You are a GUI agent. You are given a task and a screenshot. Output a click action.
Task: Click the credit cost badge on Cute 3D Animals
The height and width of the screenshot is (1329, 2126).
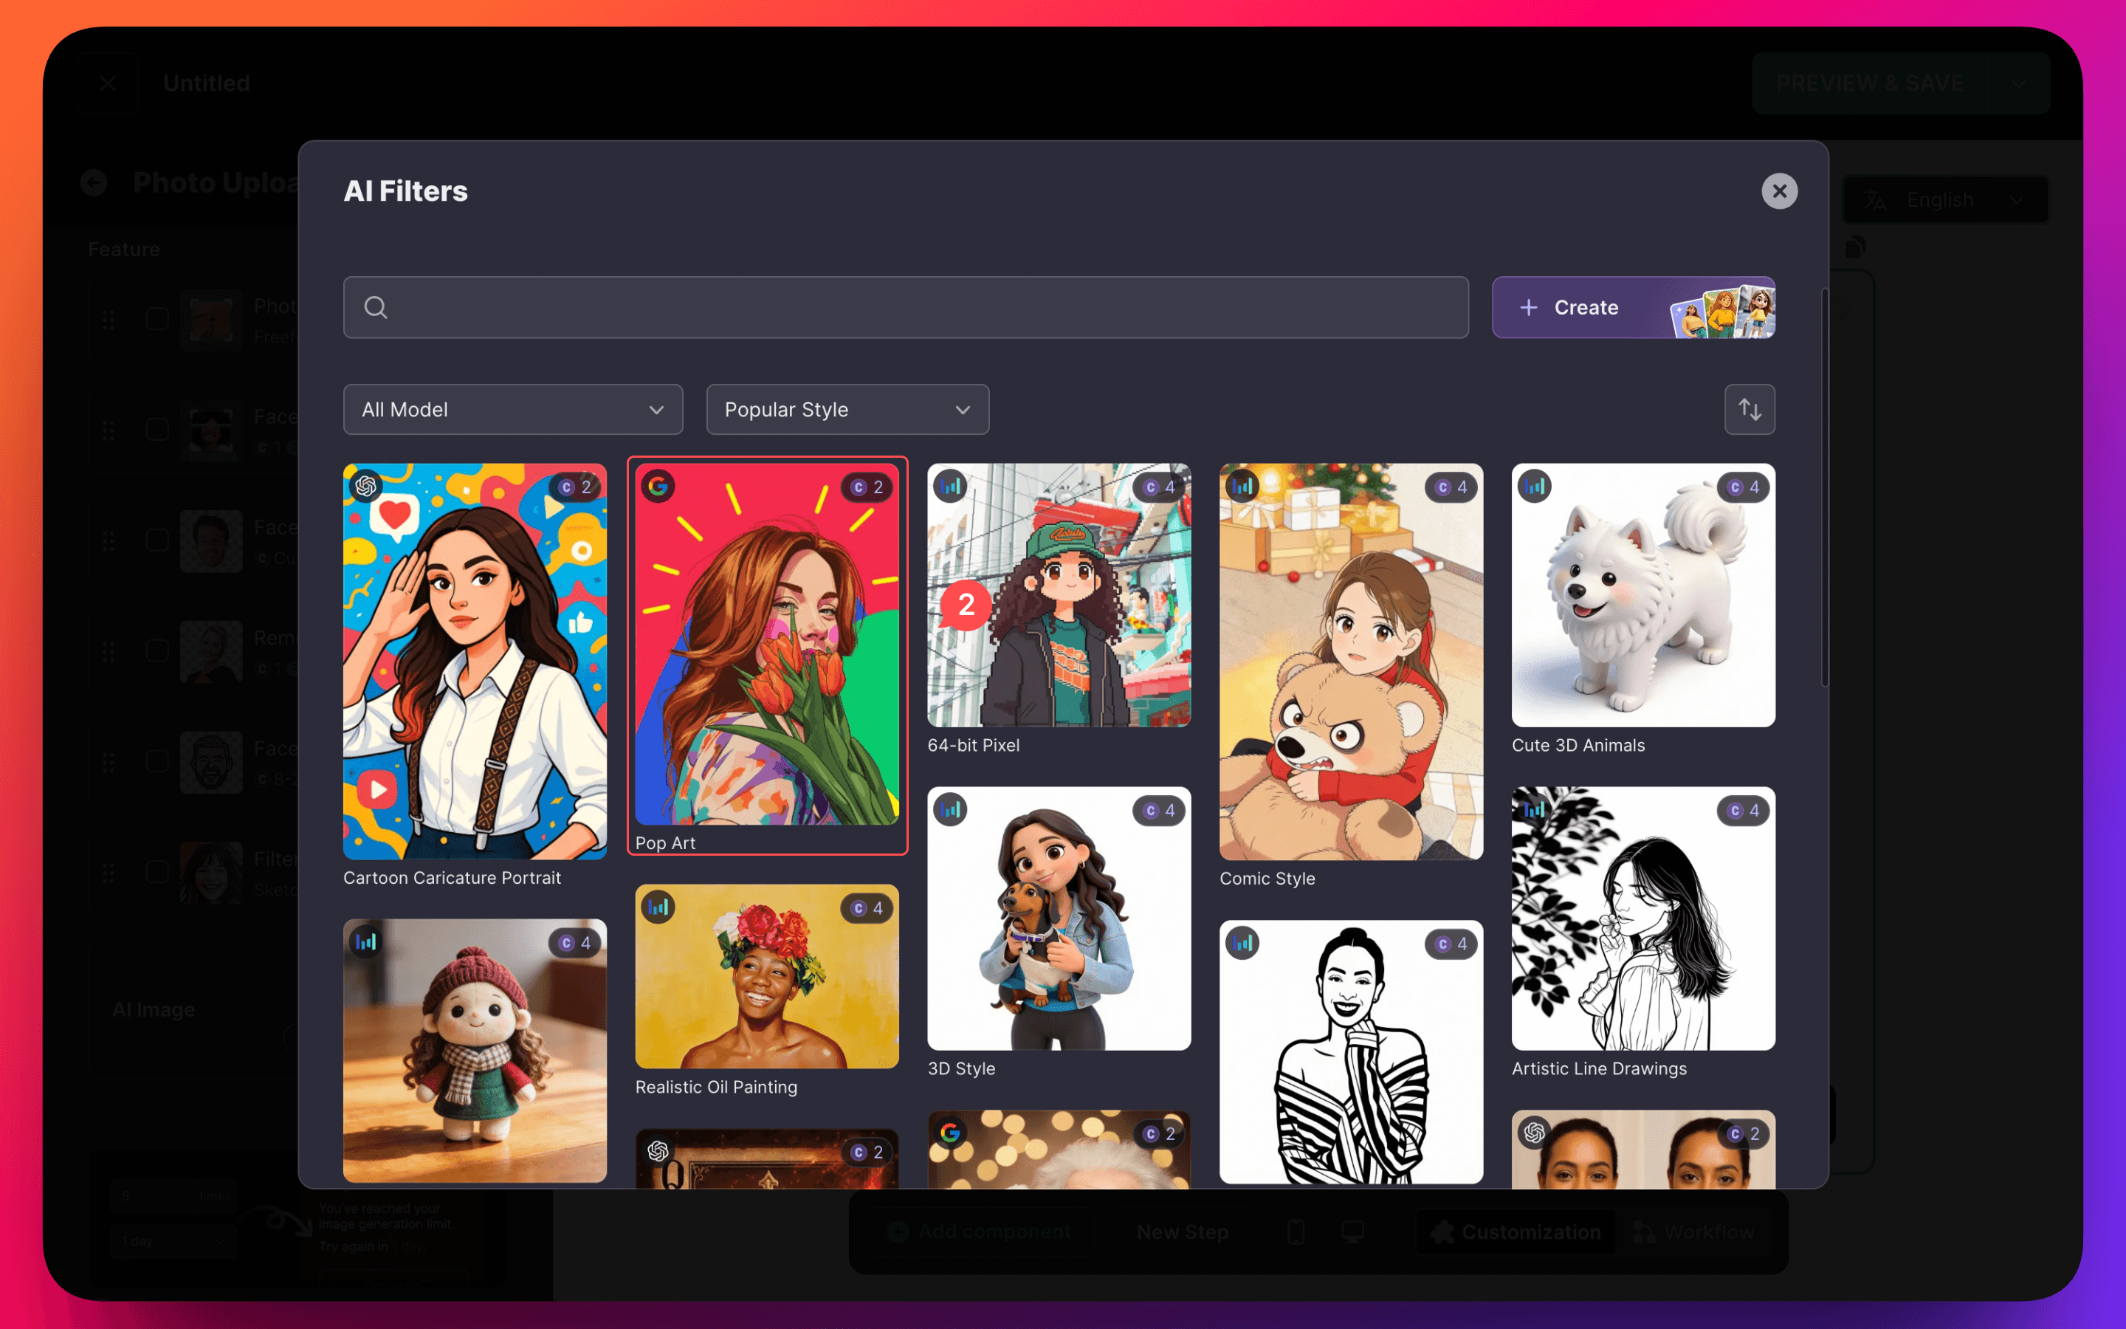[1744, 487]
